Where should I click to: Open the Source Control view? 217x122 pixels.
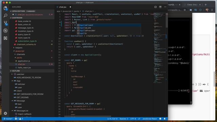pyautogui.click(x=5, y=23)
